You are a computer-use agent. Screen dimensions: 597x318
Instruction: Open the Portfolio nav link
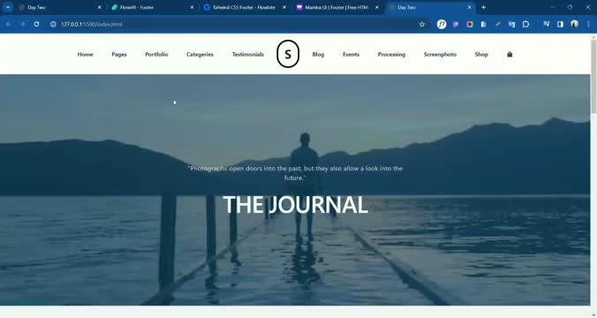[x=156, y=55]
